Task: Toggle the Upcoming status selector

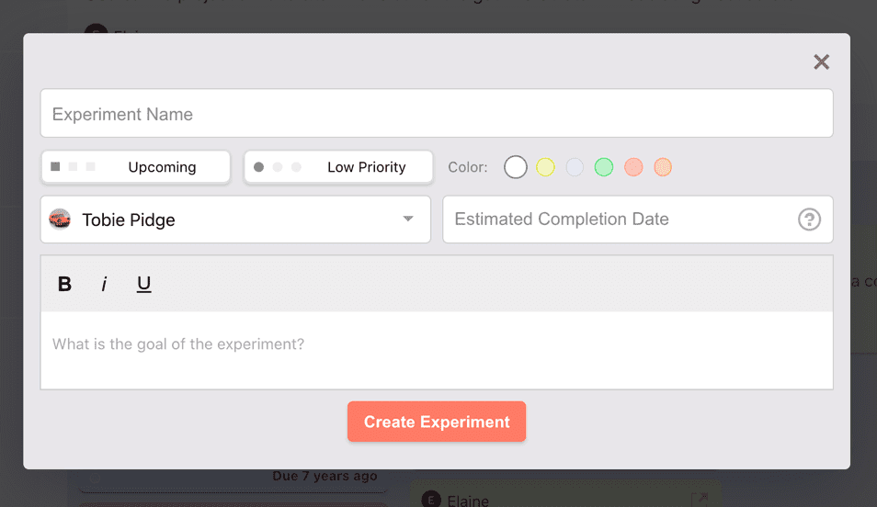Action: [136, 167]
